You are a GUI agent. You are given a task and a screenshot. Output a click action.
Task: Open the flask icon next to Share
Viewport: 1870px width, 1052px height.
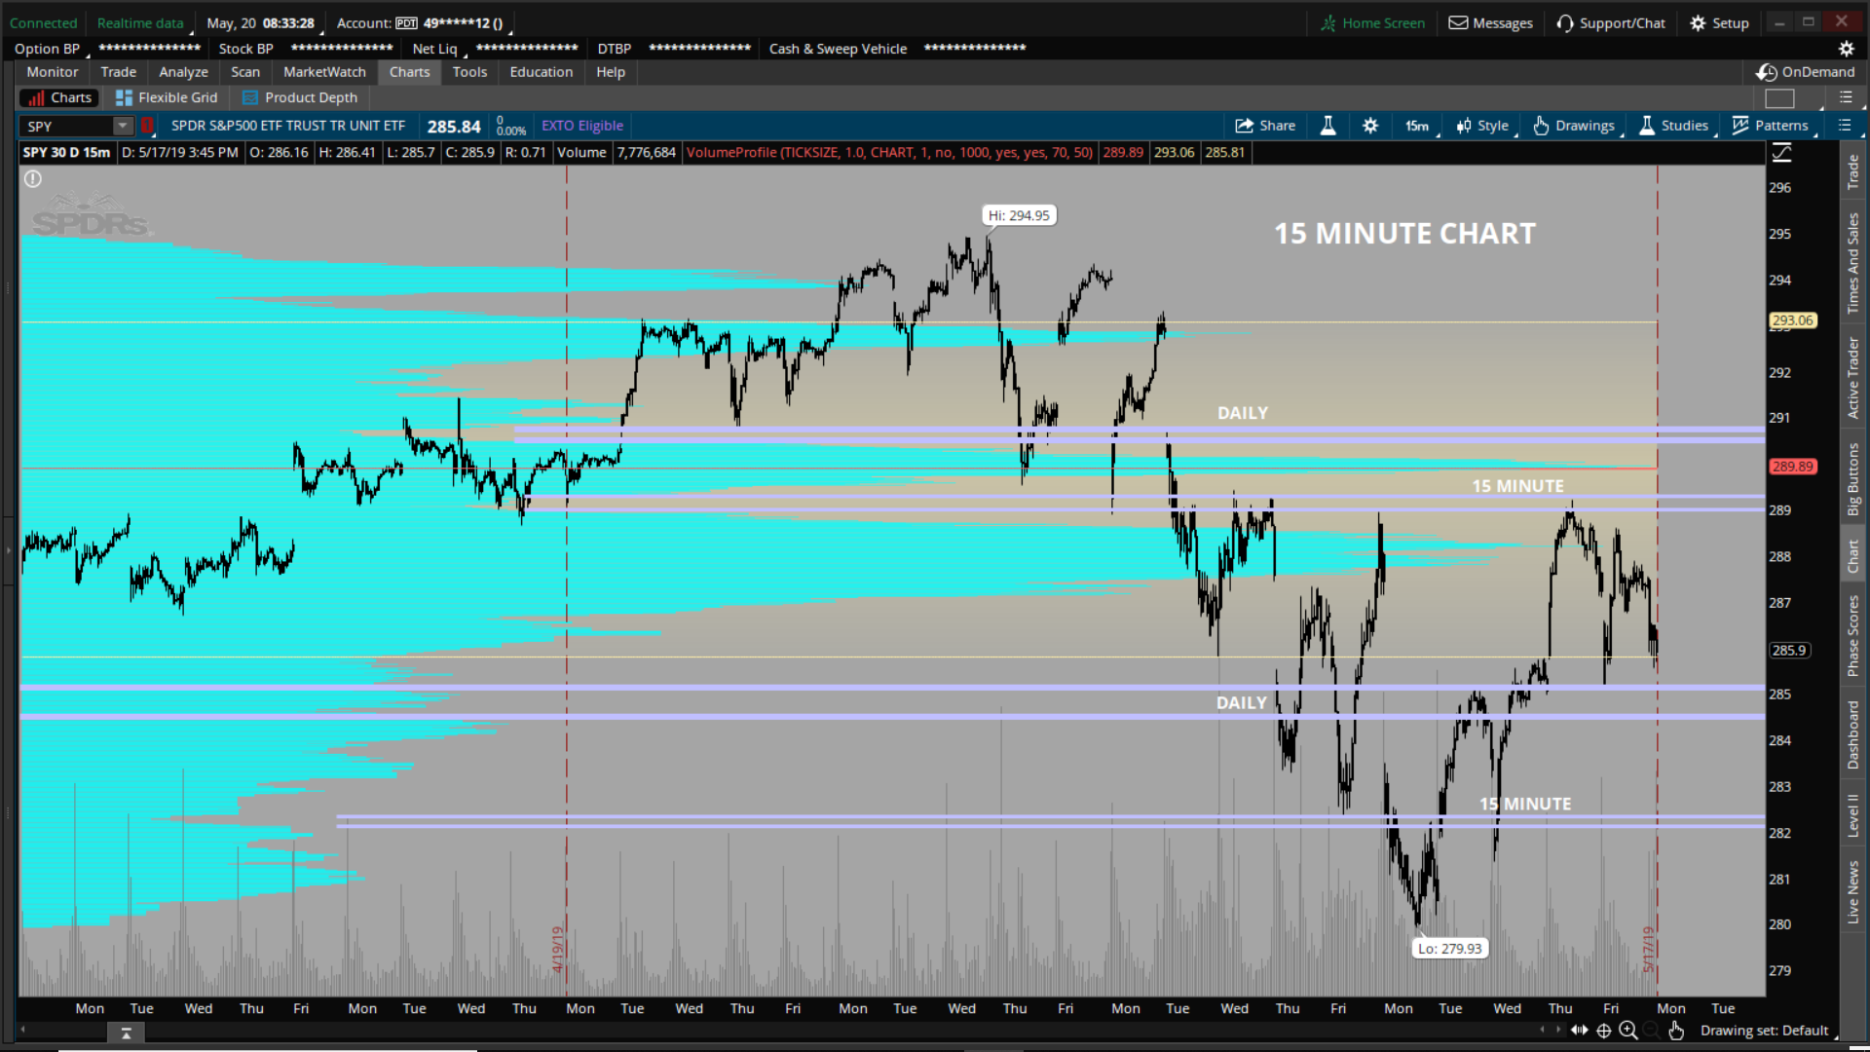click(x=1328, y=126)
